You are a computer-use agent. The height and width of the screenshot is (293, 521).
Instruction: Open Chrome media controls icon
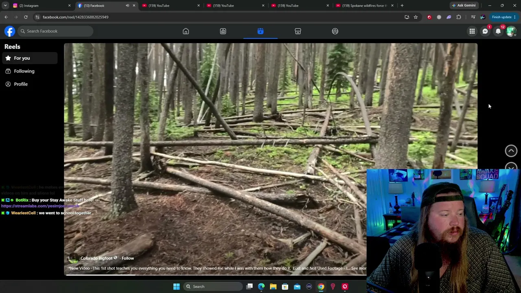click(x=473, y=17)
